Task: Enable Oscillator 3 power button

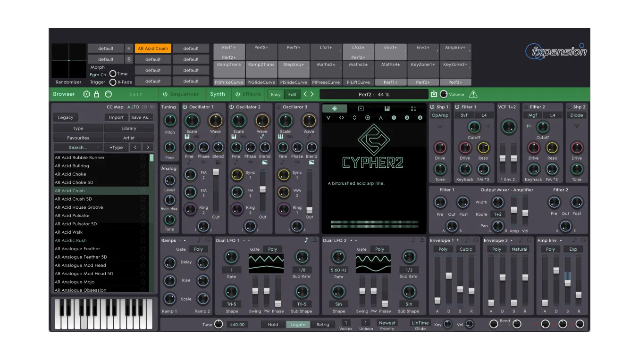Action: coord(278,107)
